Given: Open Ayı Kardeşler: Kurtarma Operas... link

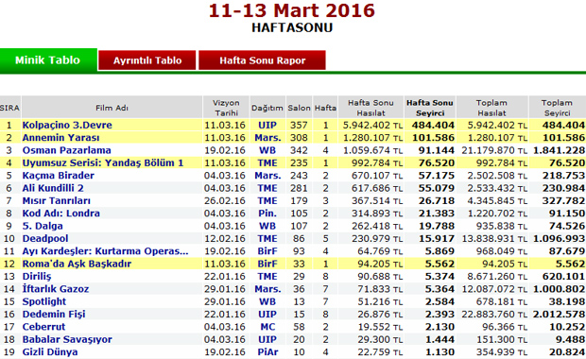Looking at the screenshot, I should (x=106, y=251).
